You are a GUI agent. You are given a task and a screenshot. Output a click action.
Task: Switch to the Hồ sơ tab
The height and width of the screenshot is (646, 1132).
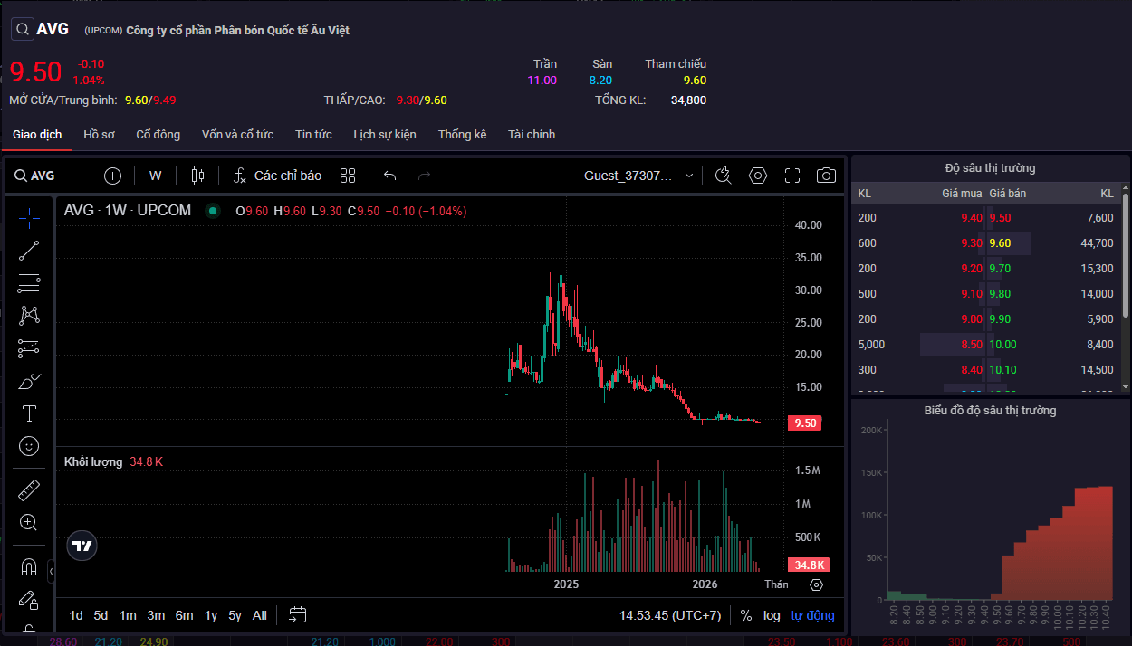click(99, 134)
